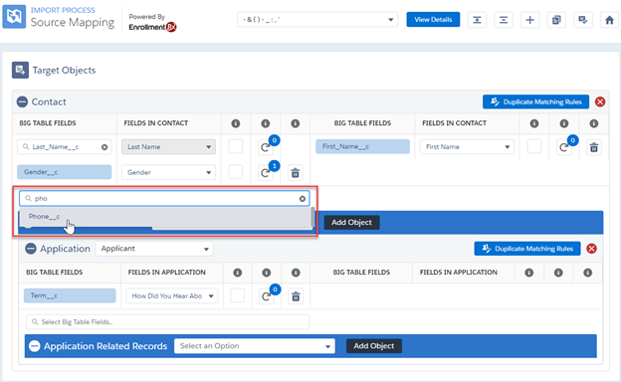The image size is (621, 382).
Task: Remove the Contact target object via red X
Action: pos(600,101)
